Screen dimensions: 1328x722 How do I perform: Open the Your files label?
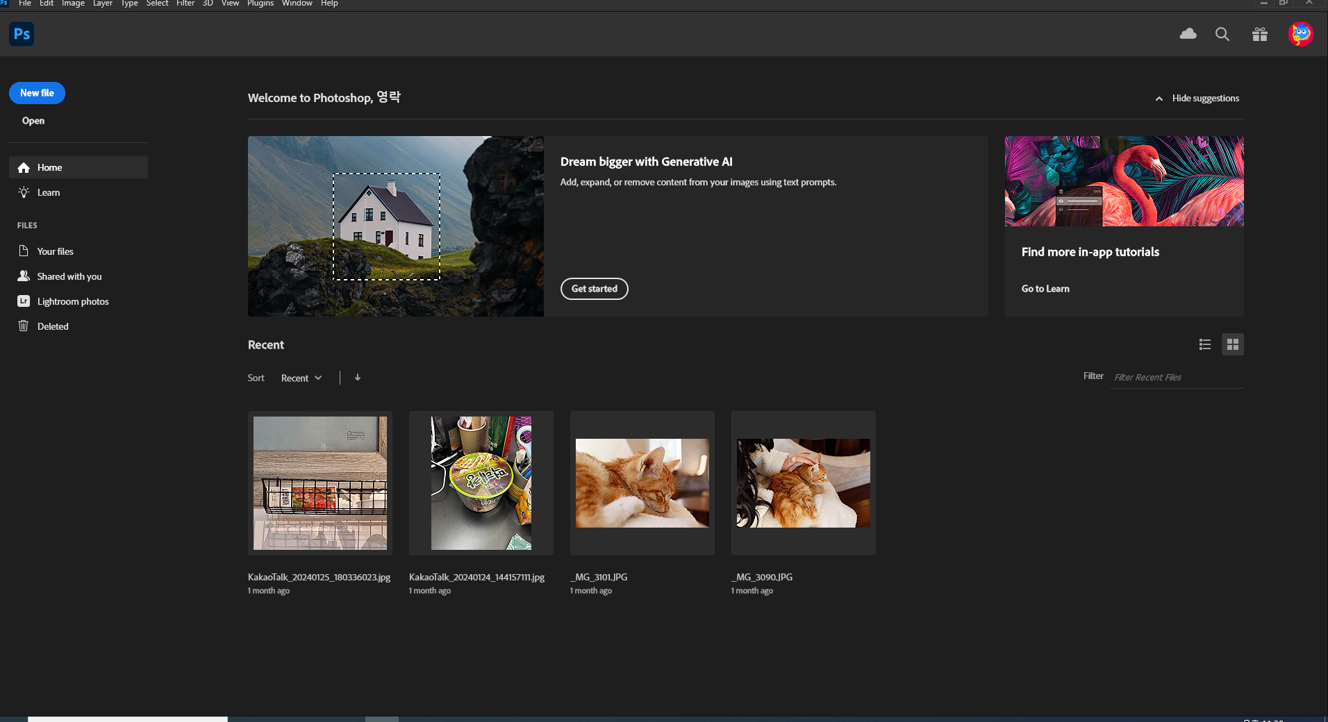[x=56, y=251]
